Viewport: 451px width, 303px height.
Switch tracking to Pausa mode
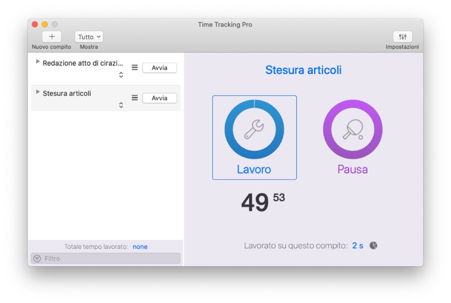coord(353,137)
